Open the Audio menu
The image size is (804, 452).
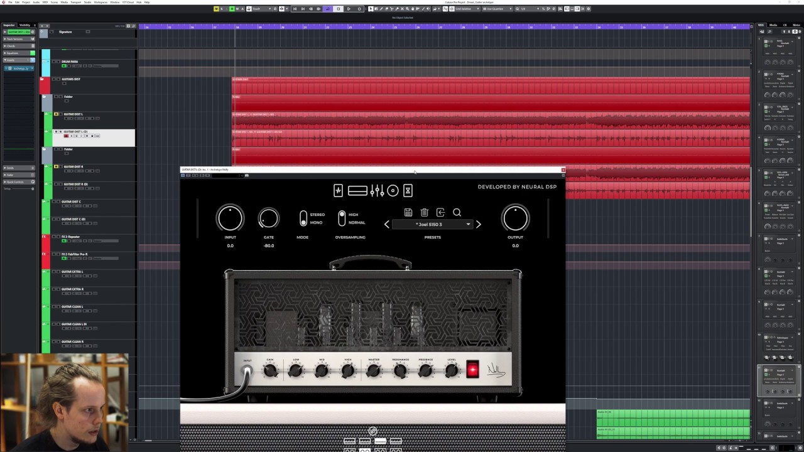coord(36,3)
